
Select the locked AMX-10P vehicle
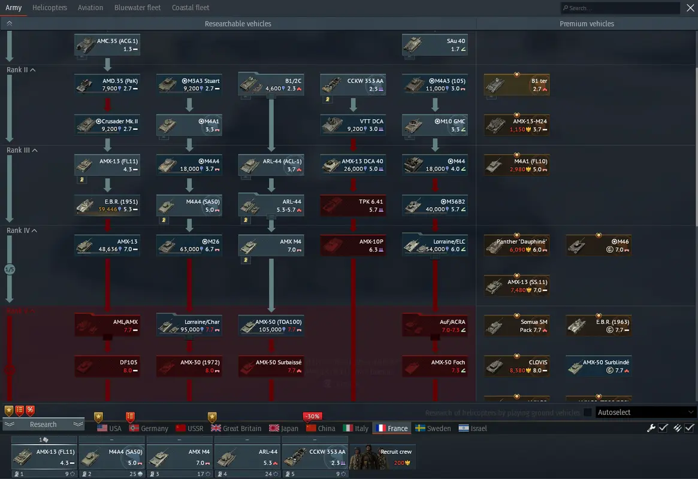pos(353,245)
